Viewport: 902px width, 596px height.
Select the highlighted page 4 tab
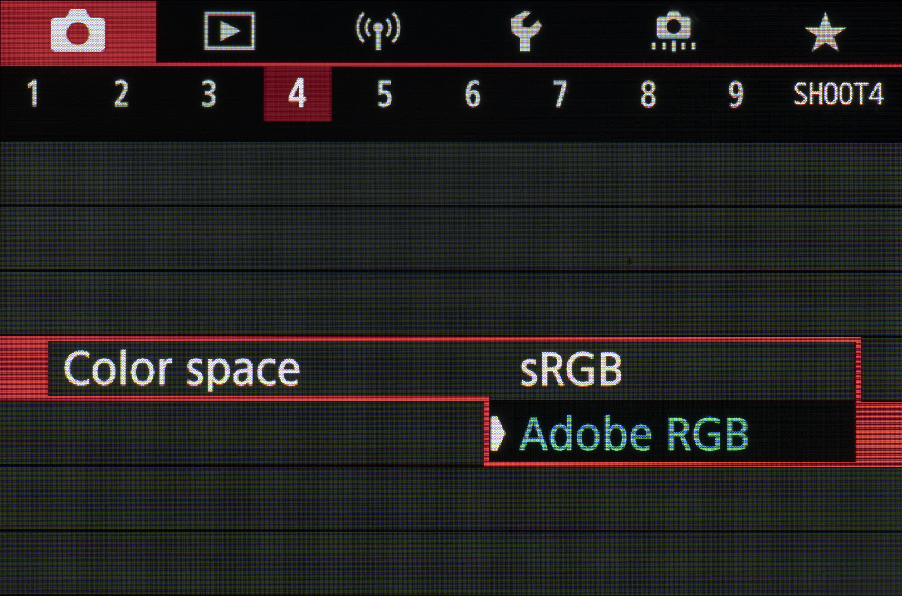tap(297, 94)
